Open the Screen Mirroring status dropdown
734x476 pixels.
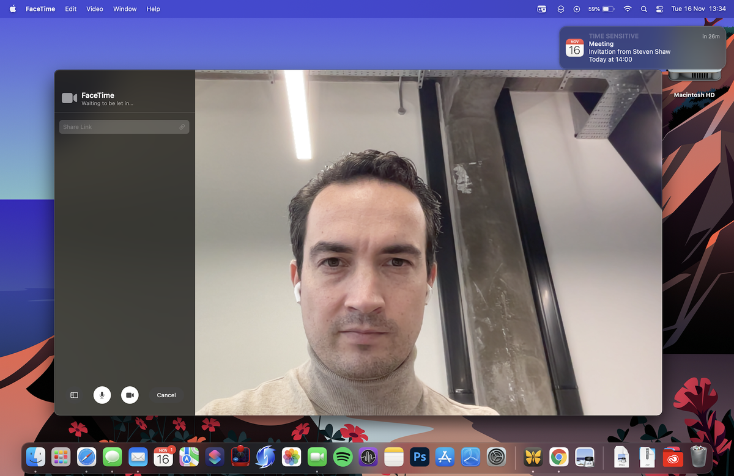pyautogui.click(x=541, y=9)
